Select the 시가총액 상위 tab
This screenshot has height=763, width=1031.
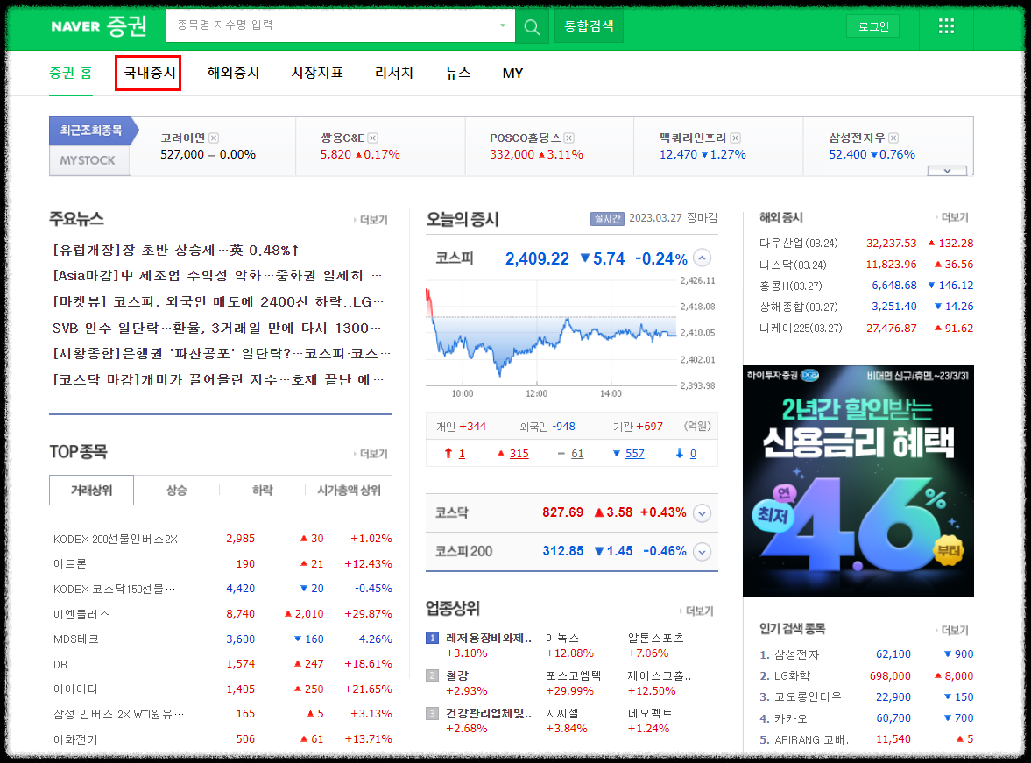[350, 490]
